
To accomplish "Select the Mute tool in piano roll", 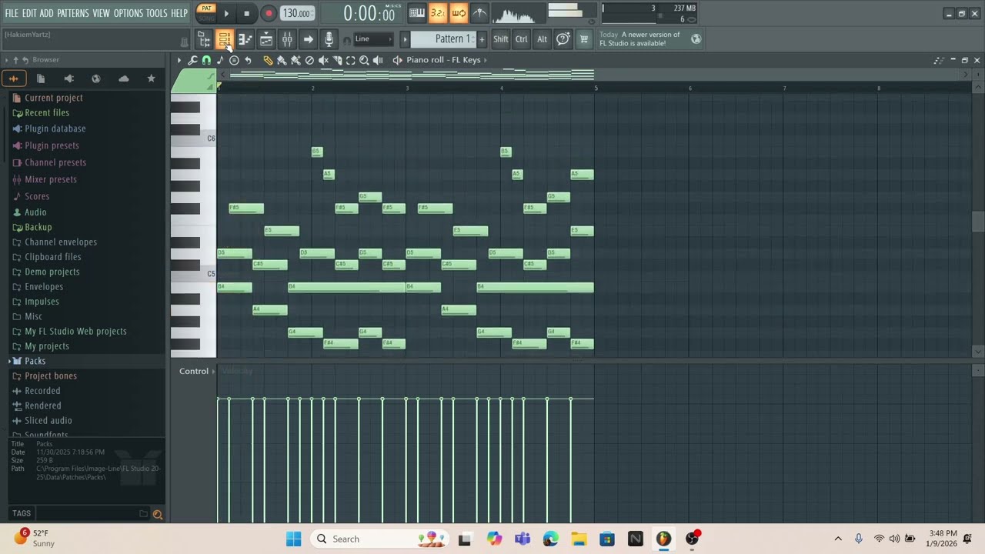I will point(323,60).
